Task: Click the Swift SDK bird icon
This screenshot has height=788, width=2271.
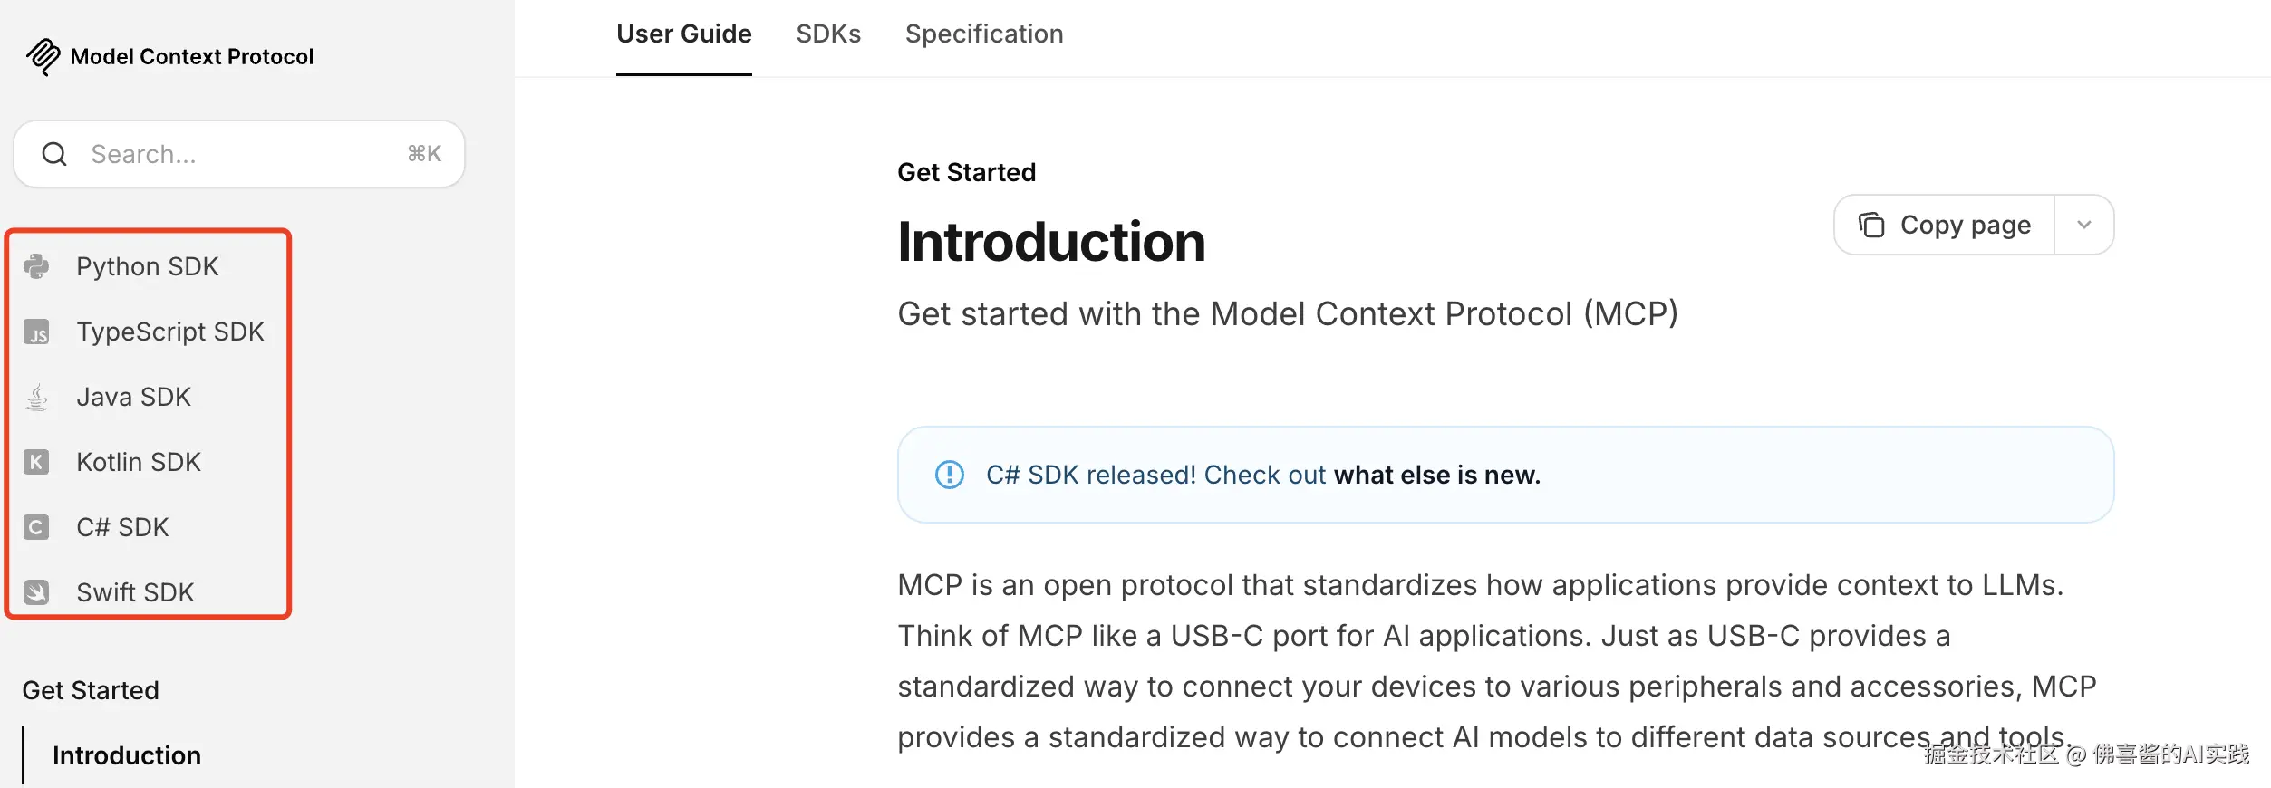Action: pos(36,592)
